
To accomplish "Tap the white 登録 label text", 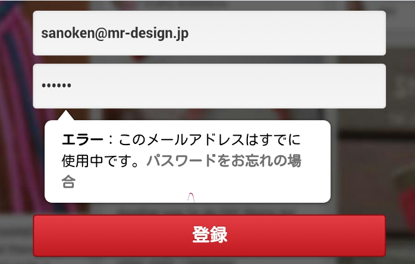I will point(210,235).
